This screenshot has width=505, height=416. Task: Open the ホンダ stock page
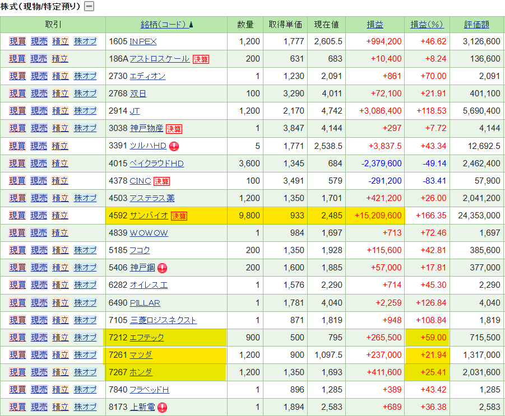click(x=141, y=372)
